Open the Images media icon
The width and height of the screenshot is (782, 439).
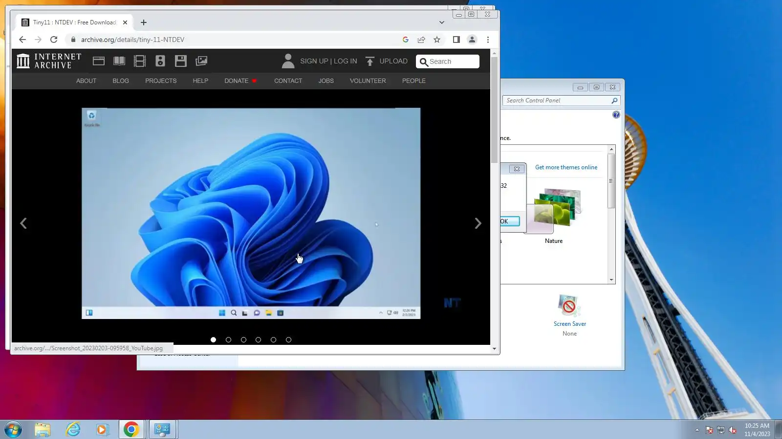point(201,61)
